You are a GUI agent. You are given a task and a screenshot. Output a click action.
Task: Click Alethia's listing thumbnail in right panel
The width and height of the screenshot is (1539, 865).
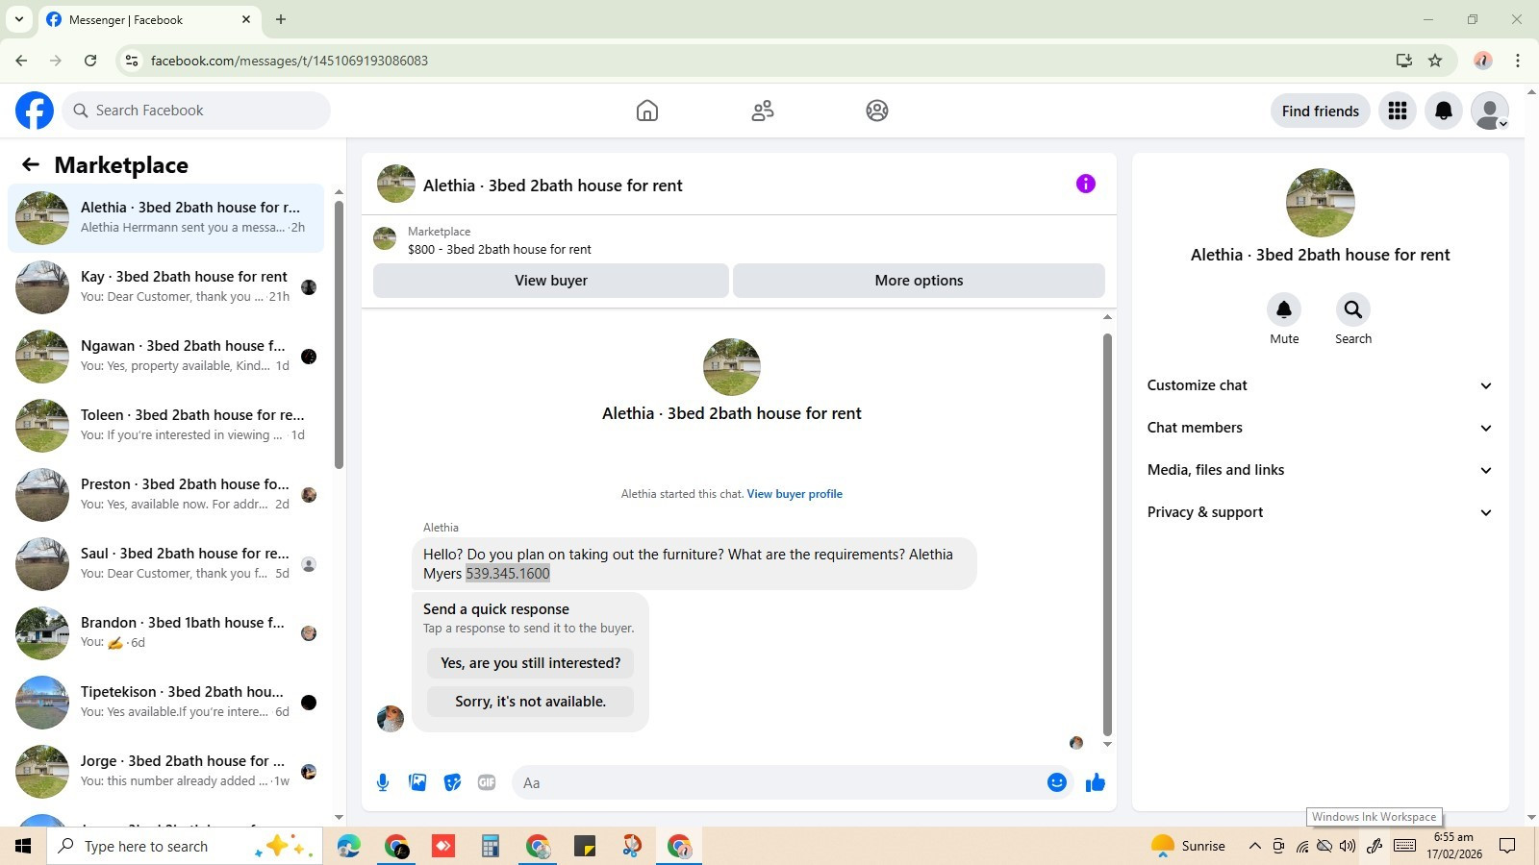pyautogui.click(x=1321, y=203)
